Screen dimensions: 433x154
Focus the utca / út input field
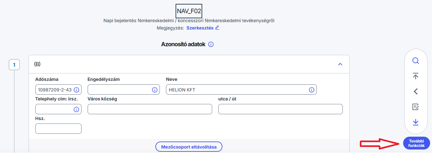pyautogui.click(x=280, y=109)
